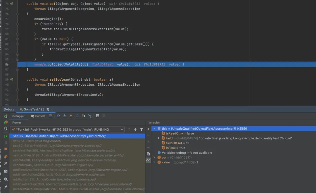Open the ForkJoinPool-1-worker-9 thread dropdown

67,129
